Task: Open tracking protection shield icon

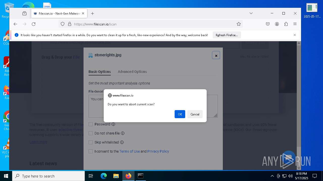Action: pos(63,24)
